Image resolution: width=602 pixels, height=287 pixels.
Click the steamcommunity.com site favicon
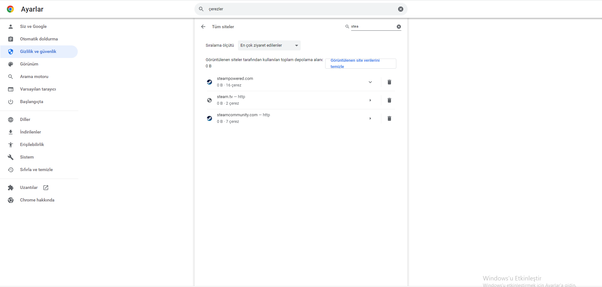tap(209, 118)
